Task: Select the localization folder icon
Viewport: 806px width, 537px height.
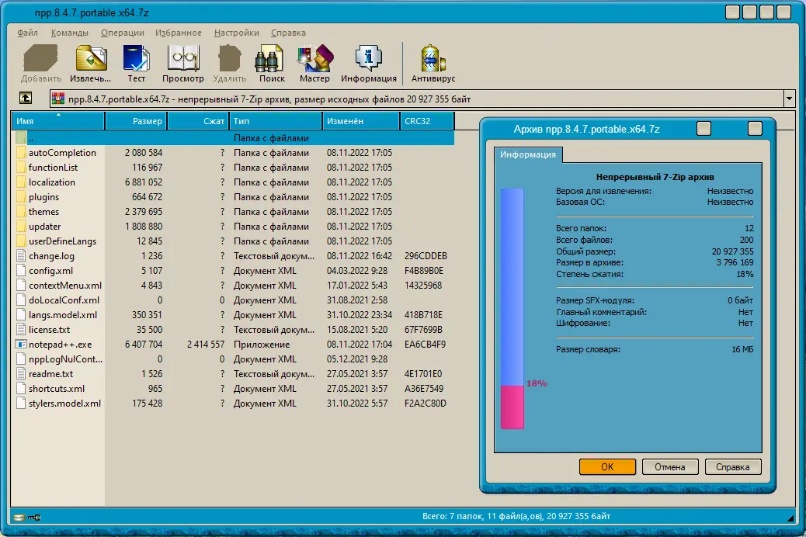Action: click(20, 182)
